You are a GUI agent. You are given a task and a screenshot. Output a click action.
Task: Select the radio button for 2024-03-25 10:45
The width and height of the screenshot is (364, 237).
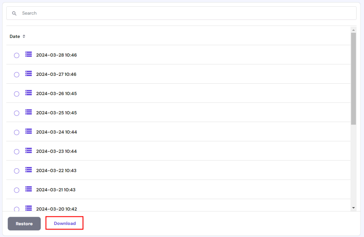coord(16,113)
